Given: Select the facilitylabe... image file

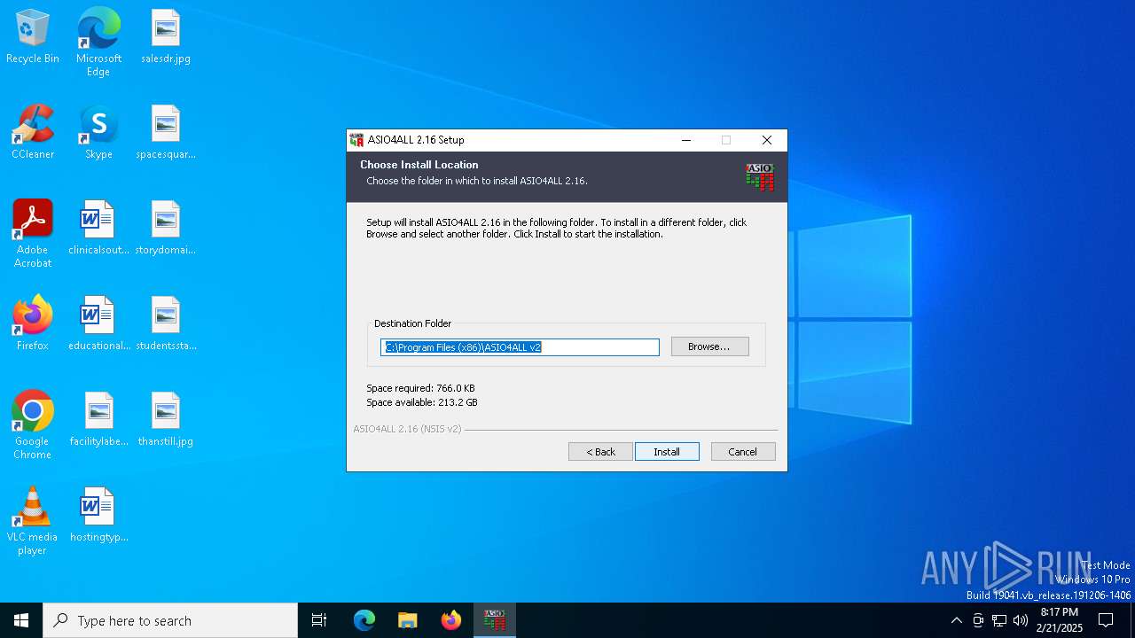Looking at the screenshot, I should tap(98, 420).
